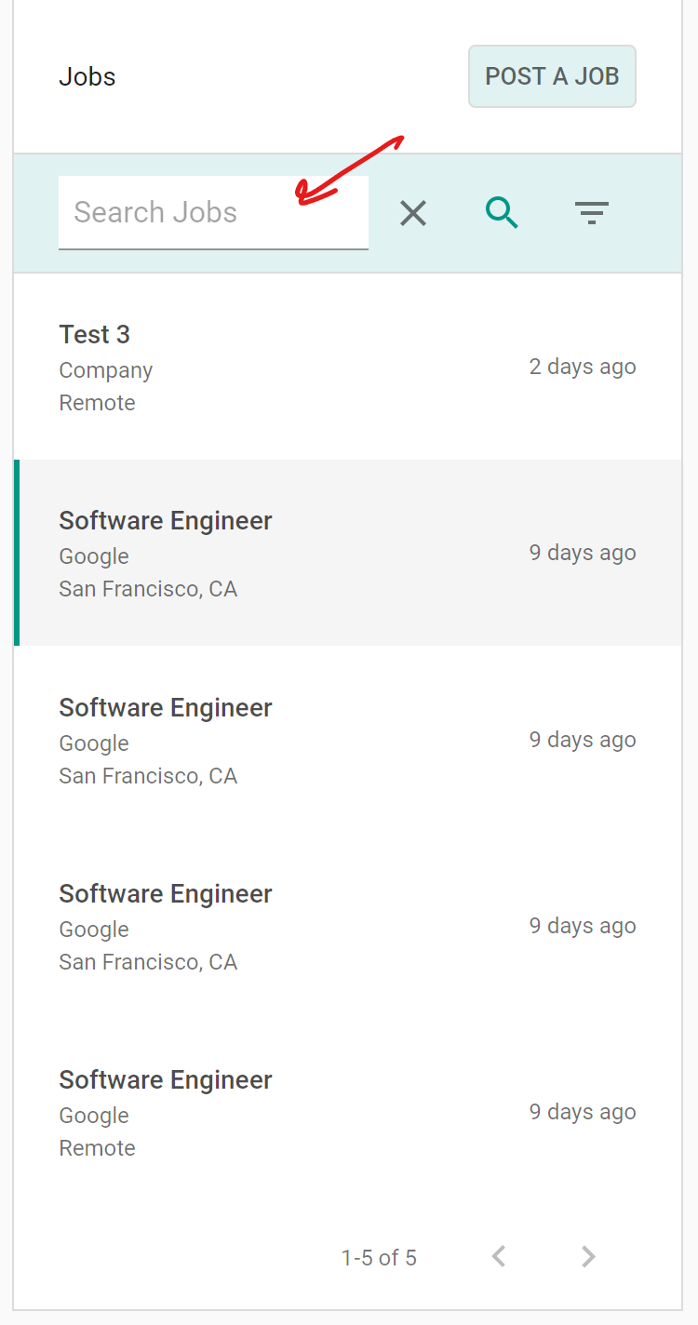The image size is (698, 1325).
Task: Click 'Company' under Test 3
Action: [x=105, y=370]
